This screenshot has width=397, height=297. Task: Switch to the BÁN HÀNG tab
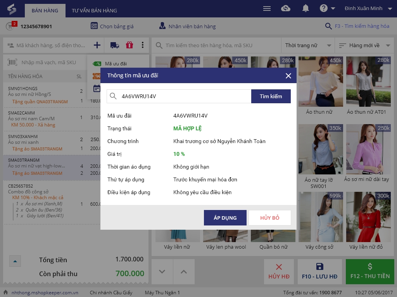click(x=45, y=10)
